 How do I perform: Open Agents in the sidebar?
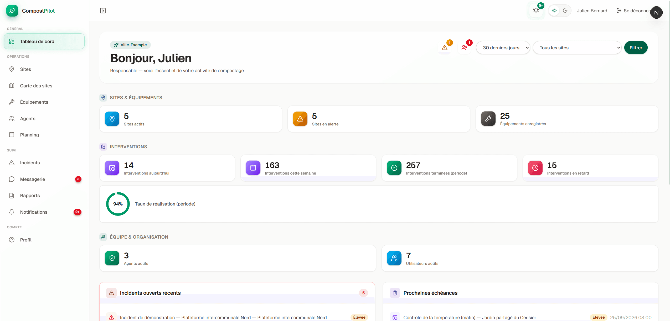point(44,119)
